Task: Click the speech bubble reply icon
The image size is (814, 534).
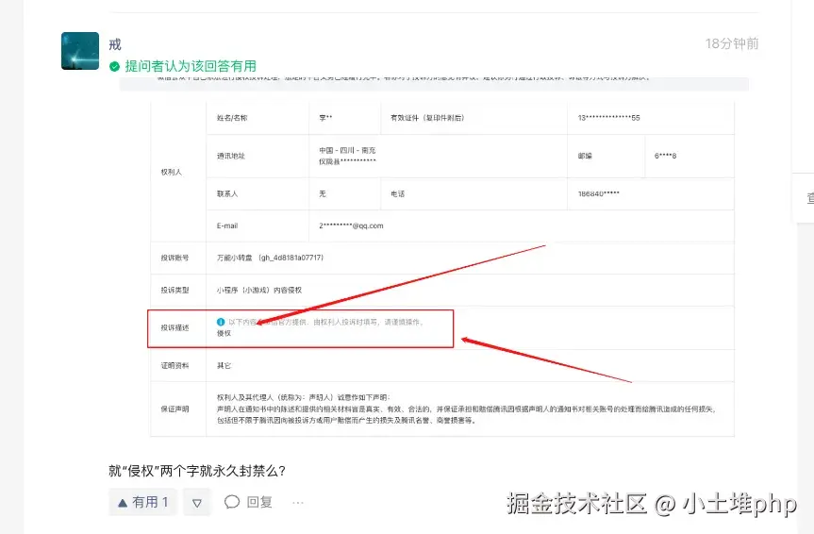Action: (x=232, y=502)
